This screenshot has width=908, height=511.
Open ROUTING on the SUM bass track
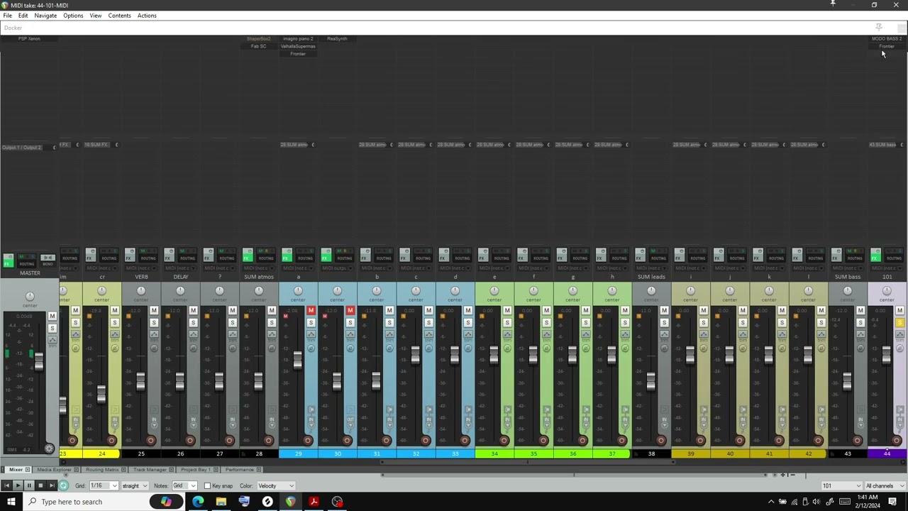coord(855,255)
